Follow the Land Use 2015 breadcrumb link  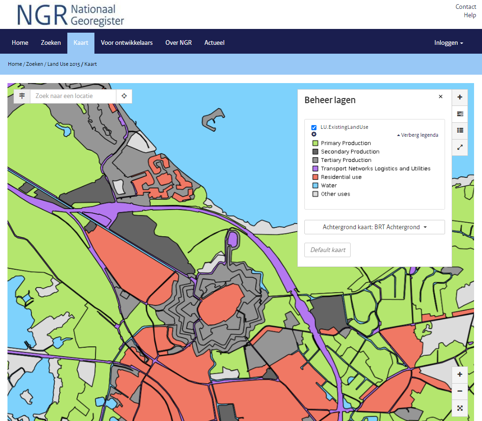(63, 64)
